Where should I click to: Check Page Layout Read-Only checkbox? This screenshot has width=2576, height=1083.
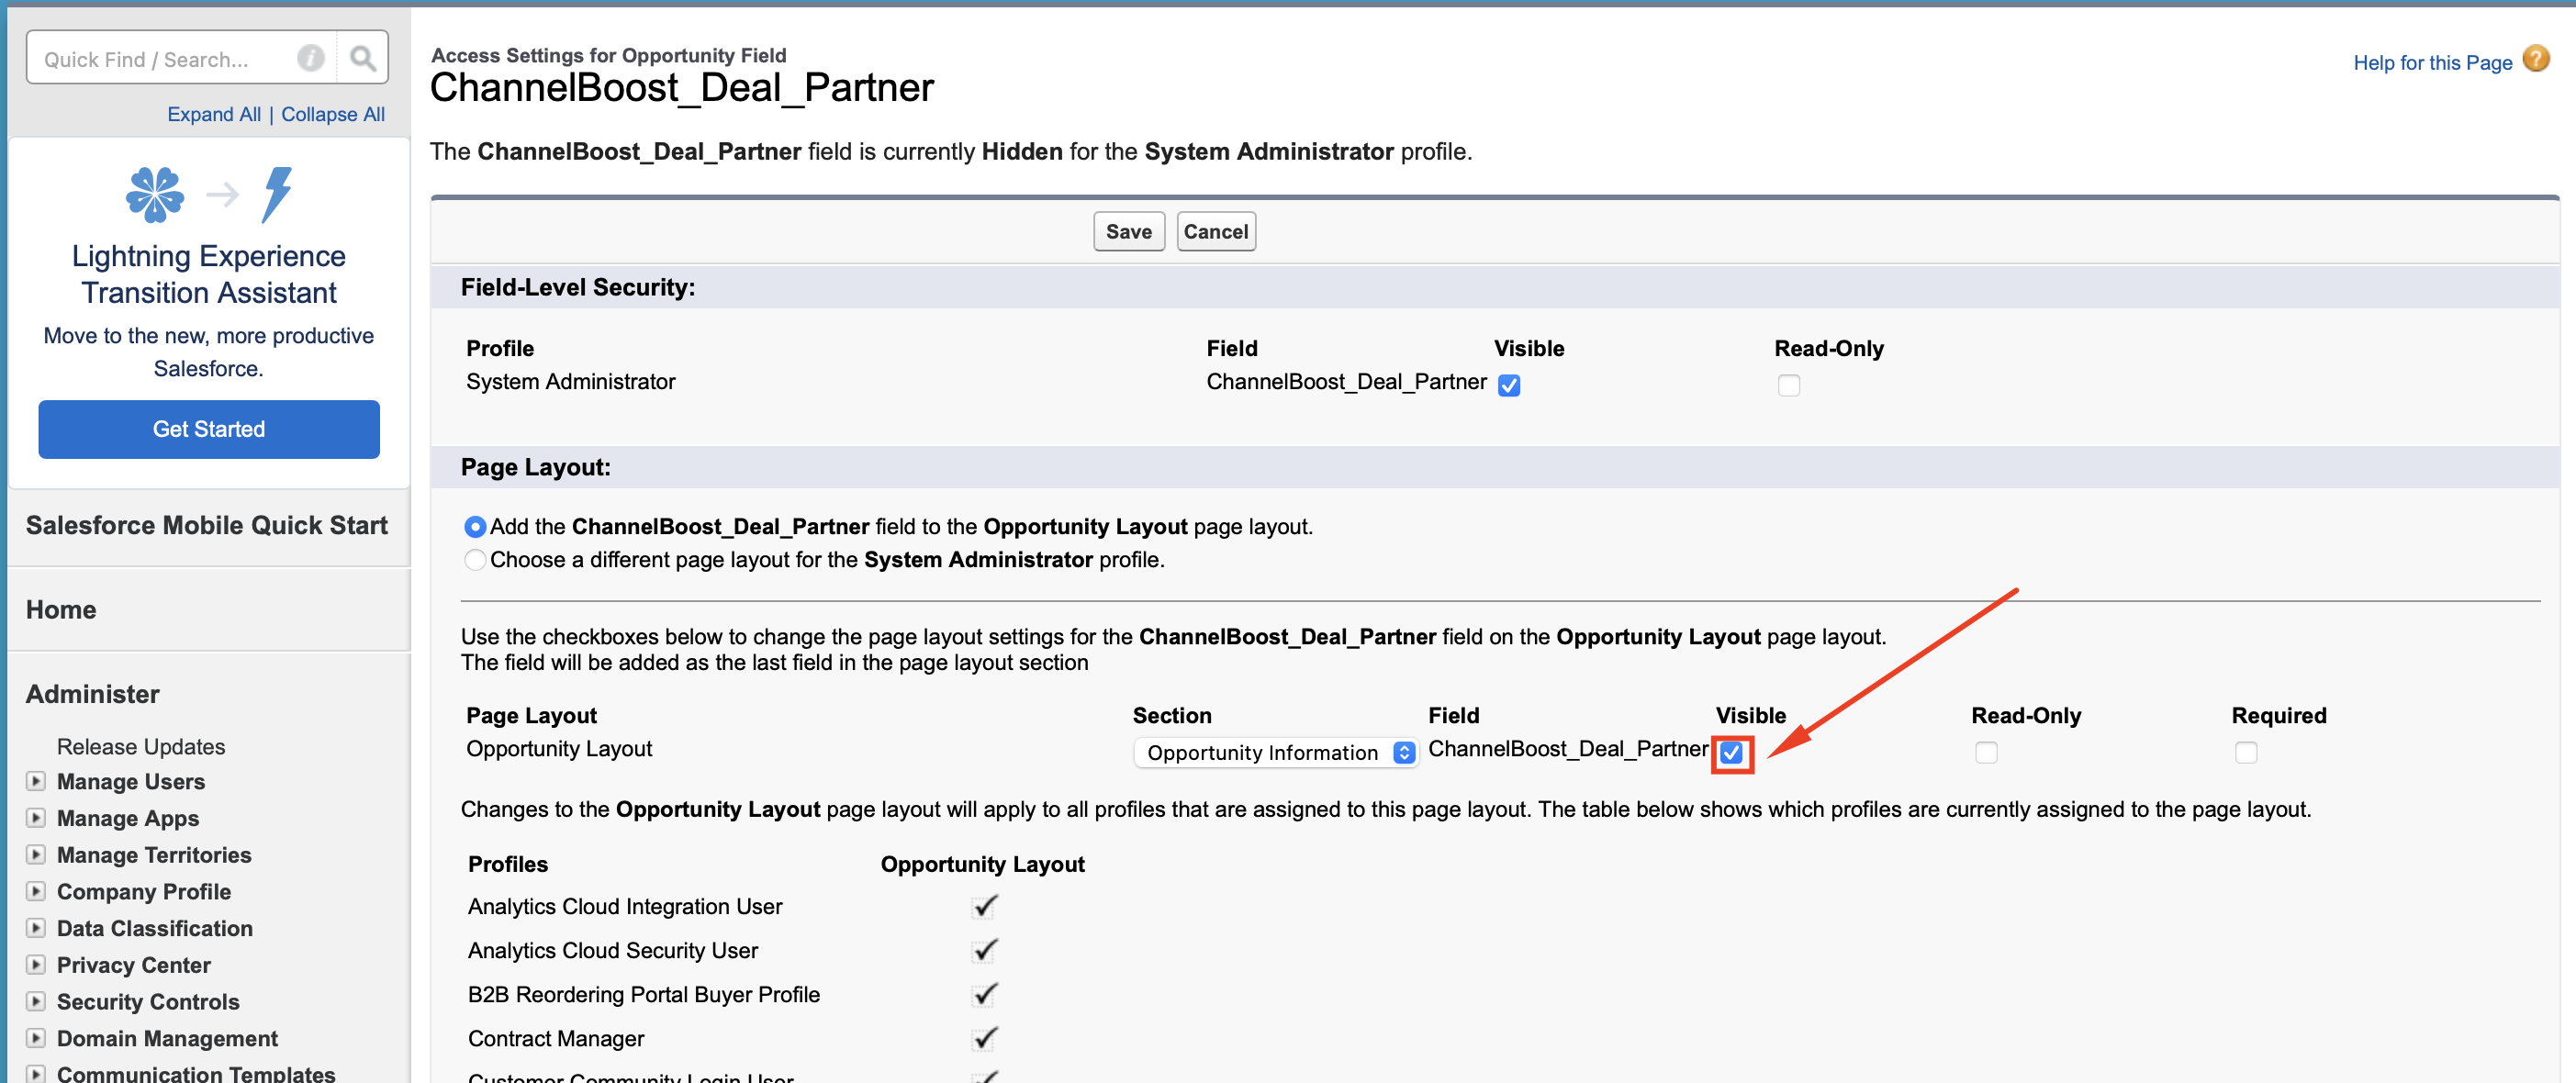1986,752
